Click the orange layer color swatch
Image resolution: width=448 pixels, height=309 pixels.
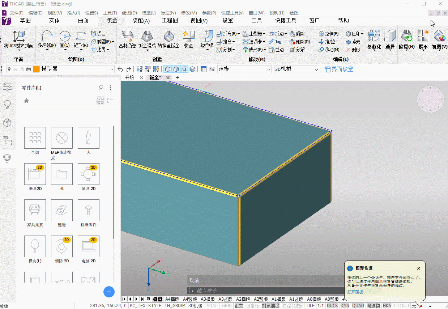click(36, 69)
